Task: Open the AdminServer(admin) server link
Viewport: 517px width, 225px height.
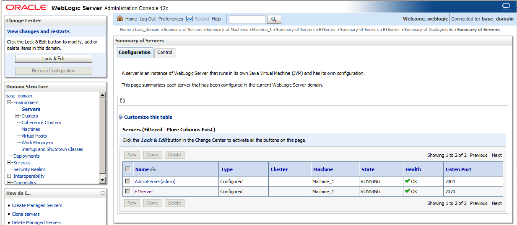Action: click(x=154, y=182)
